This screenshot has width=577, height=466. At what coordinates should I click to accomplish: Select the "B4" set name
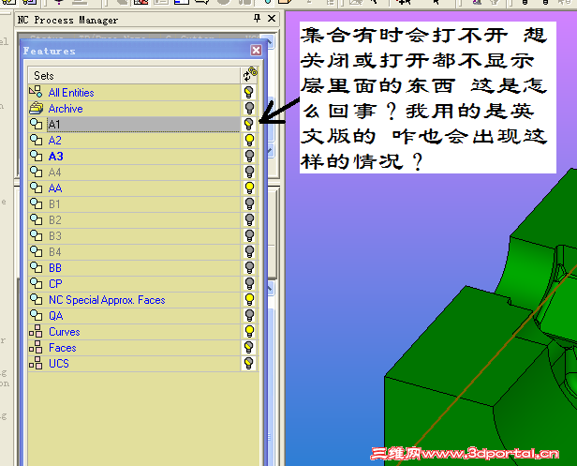[x=55, y=252]
